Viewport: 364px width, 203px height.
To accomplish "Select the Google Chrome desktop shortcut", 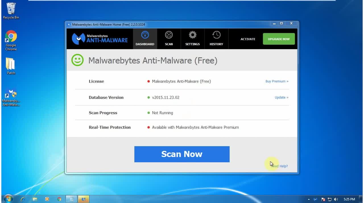I will pos(11,41).
